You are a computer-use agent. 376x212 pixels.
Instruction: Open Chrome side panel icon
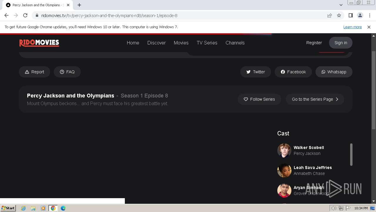[350, 15]
